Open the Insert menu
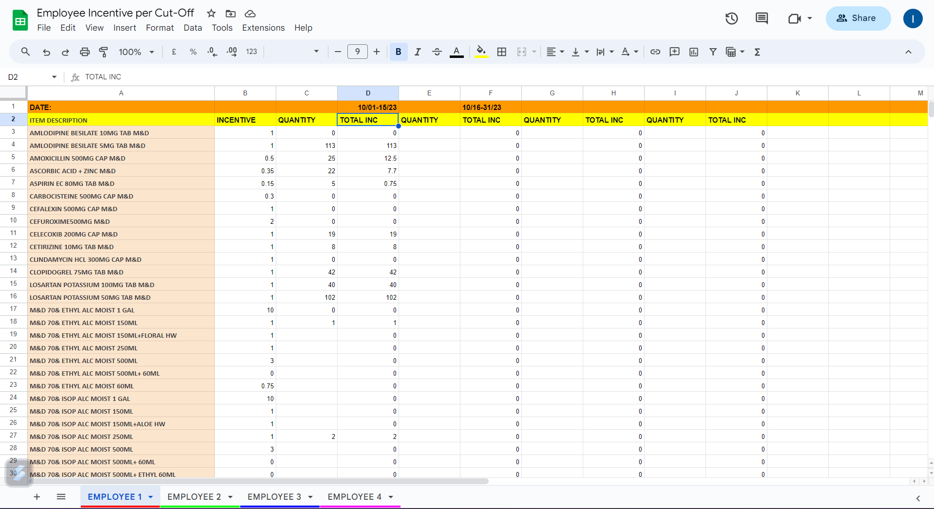934x509 pixels. pos(125,28)
